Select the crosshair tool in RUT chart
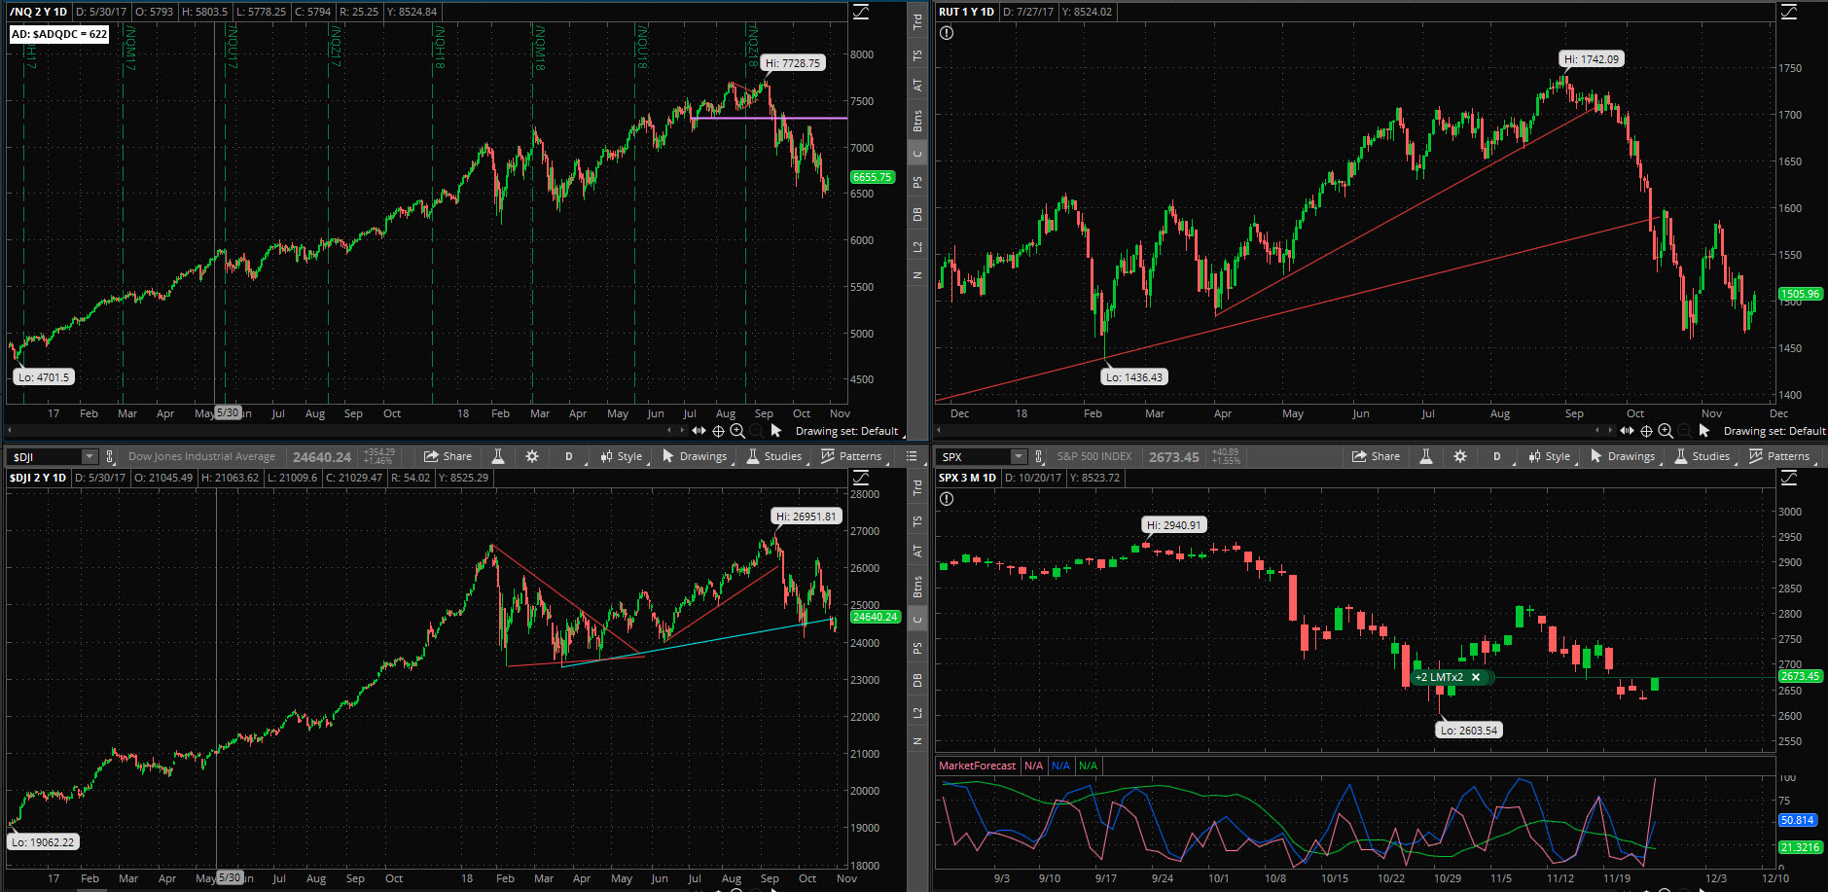This screenshot has width=1828, height=892. [x=1646, y=431]
